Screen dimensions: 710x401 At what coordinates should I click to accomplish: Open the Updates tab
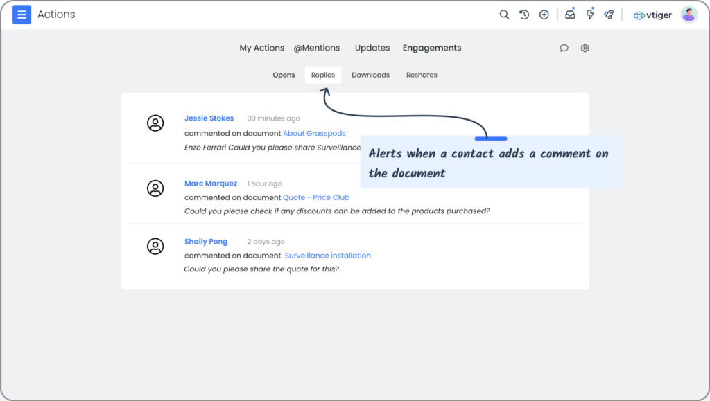372,48
